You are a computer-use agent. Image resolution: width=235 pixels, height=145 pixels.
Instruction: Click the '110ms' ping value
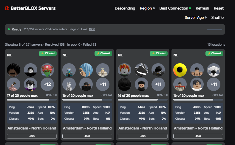pyautogui.click(x=86, y=107)
